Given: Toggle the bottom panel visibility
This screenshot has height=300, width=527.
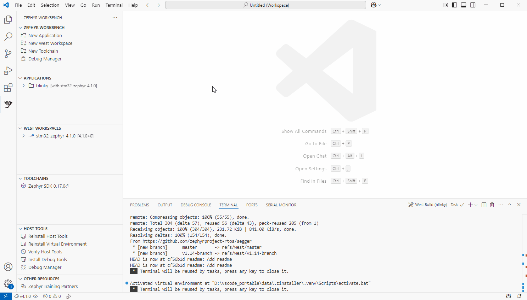Looking at the screenshot, I should pyautogui.click(x=464, y=5).
